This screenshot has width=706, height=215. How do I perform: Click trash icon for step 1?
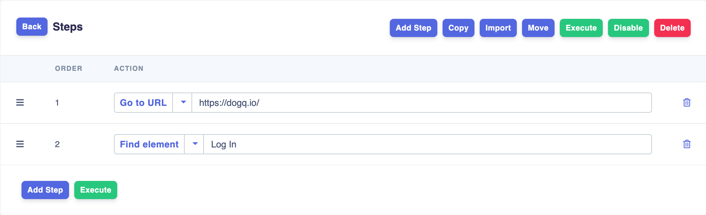tap(686, 103)
